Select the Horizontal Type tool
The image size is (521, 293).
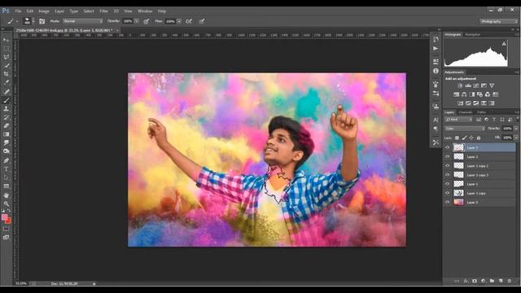[6, 169]
